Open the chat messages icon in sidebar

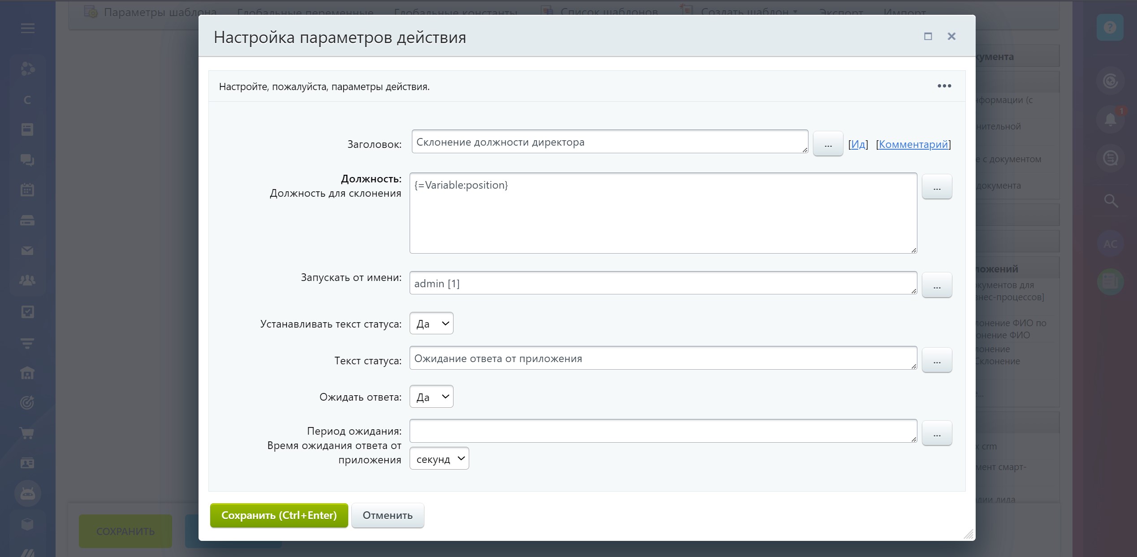27,160
